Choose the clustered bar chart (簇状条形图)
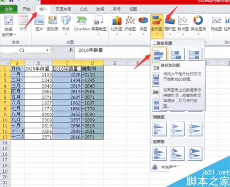The height and width of the screenshot is (187, 230). 160,55
